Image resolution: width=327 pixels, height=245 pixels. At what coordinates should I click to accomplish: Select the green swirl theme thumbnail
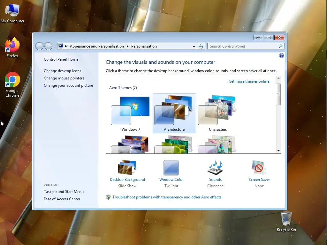coord(173,145)
